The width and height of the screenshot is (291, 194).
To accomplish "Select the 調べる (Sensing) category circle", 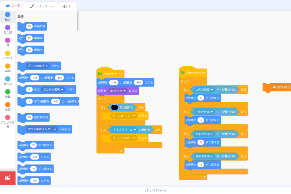I will coord(8,79).
